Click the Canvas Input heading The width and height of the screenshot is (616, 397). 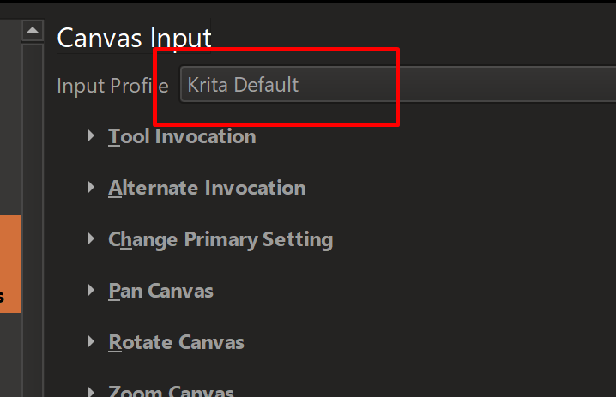click(134, 38)
